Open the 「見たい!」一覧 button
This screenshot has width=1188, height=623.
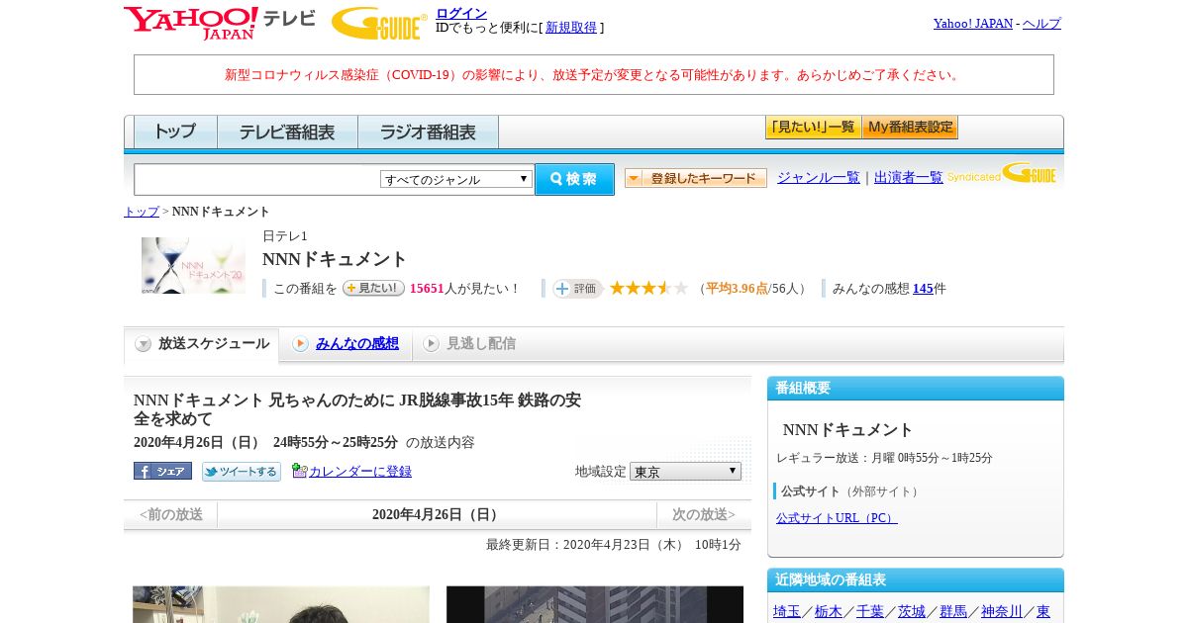(x=813, y=128)
